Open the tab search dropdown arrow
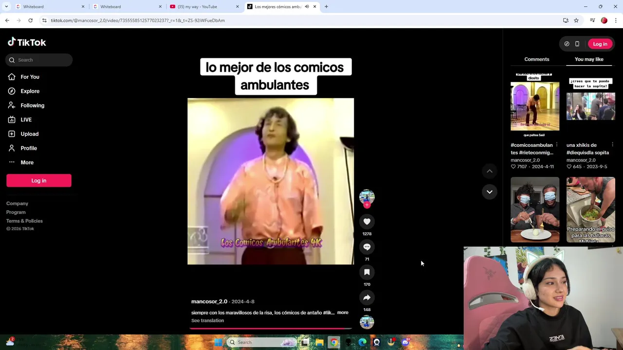This screenshot has width=623, height=350. click(6, 7)
